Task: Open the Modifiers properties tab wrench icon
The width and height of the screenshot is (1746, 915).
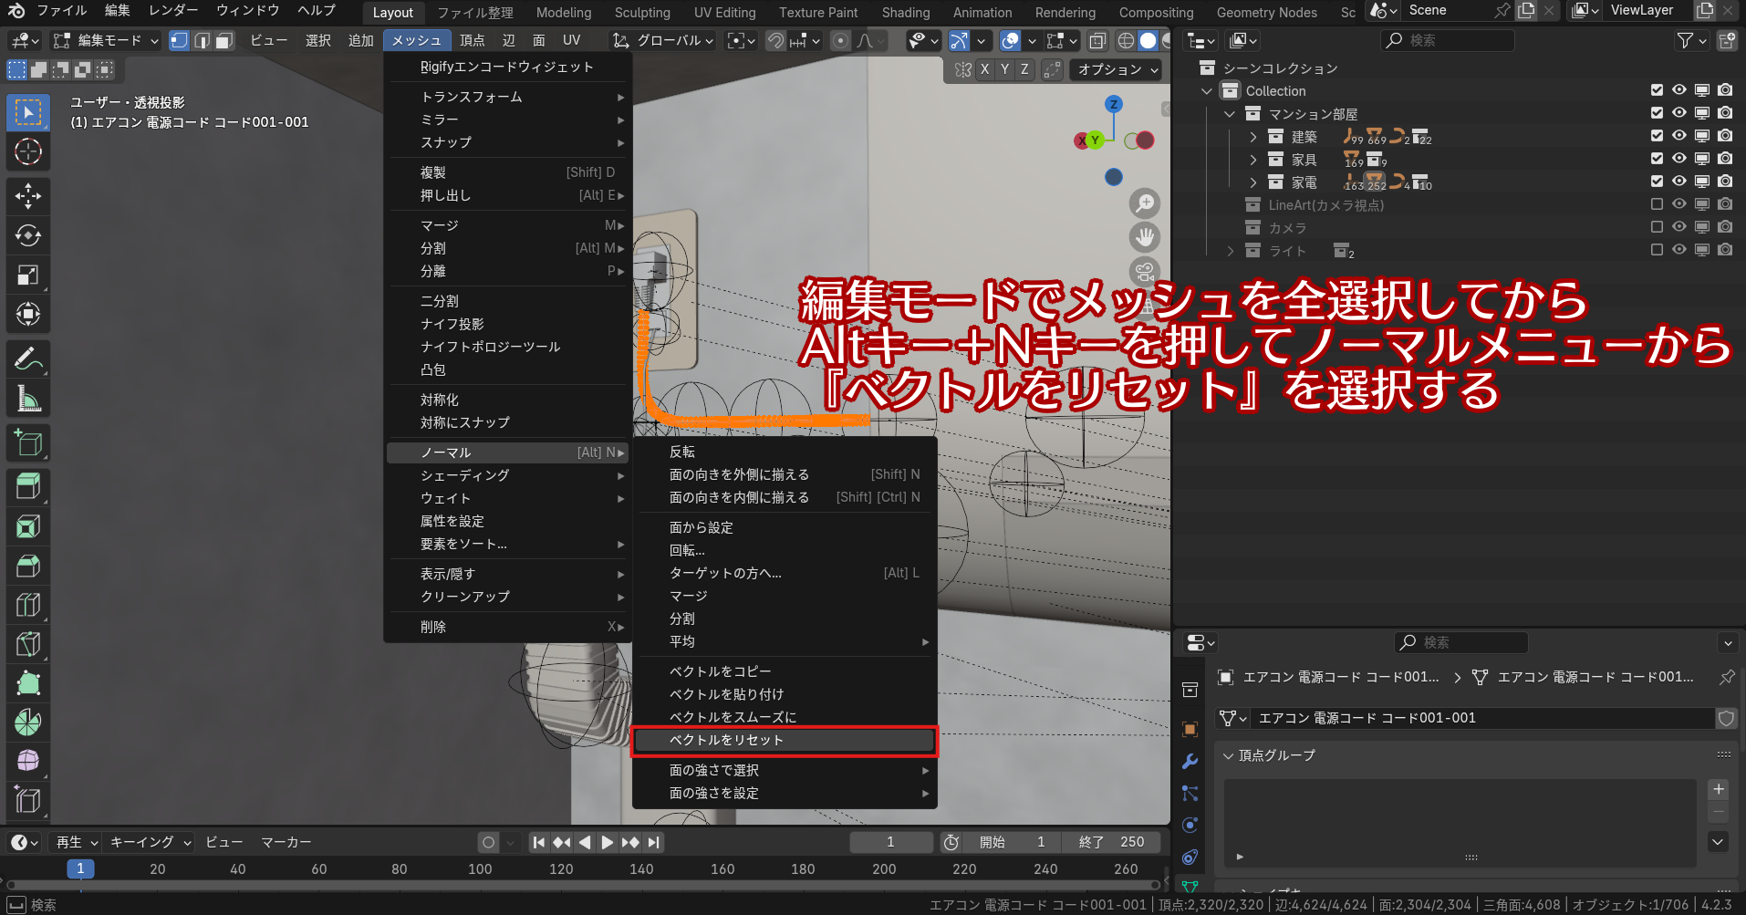Action: point(1190,761)
